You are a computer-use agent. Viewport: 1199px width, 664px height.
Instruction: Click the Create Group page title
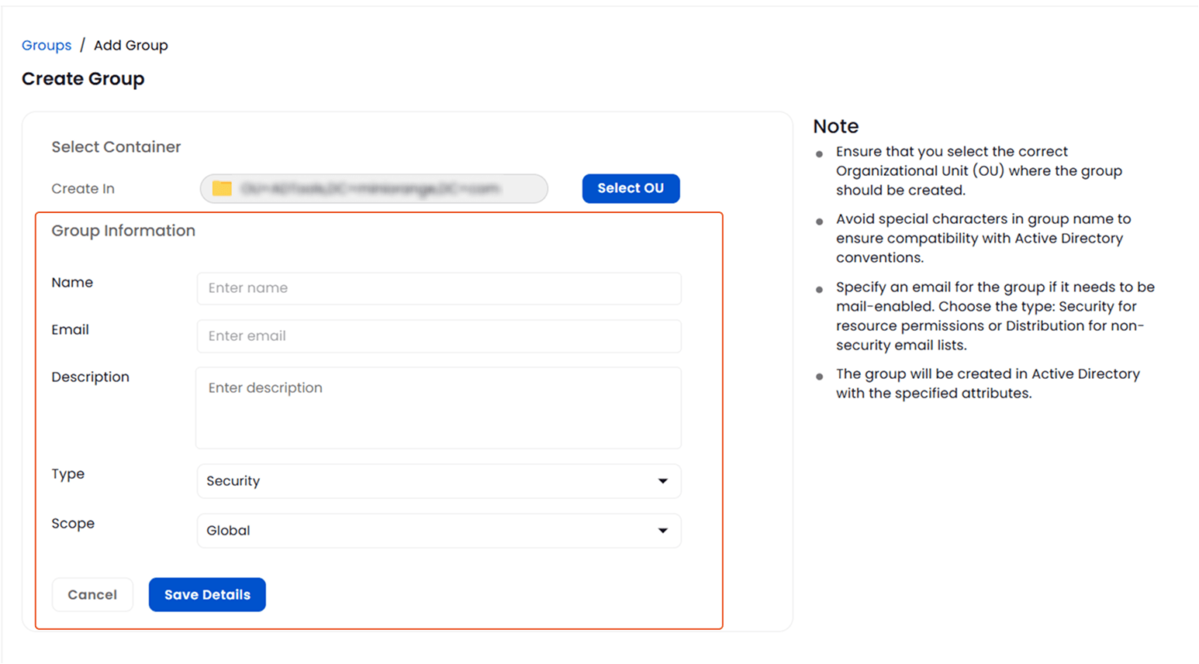[x=83, y=78]
